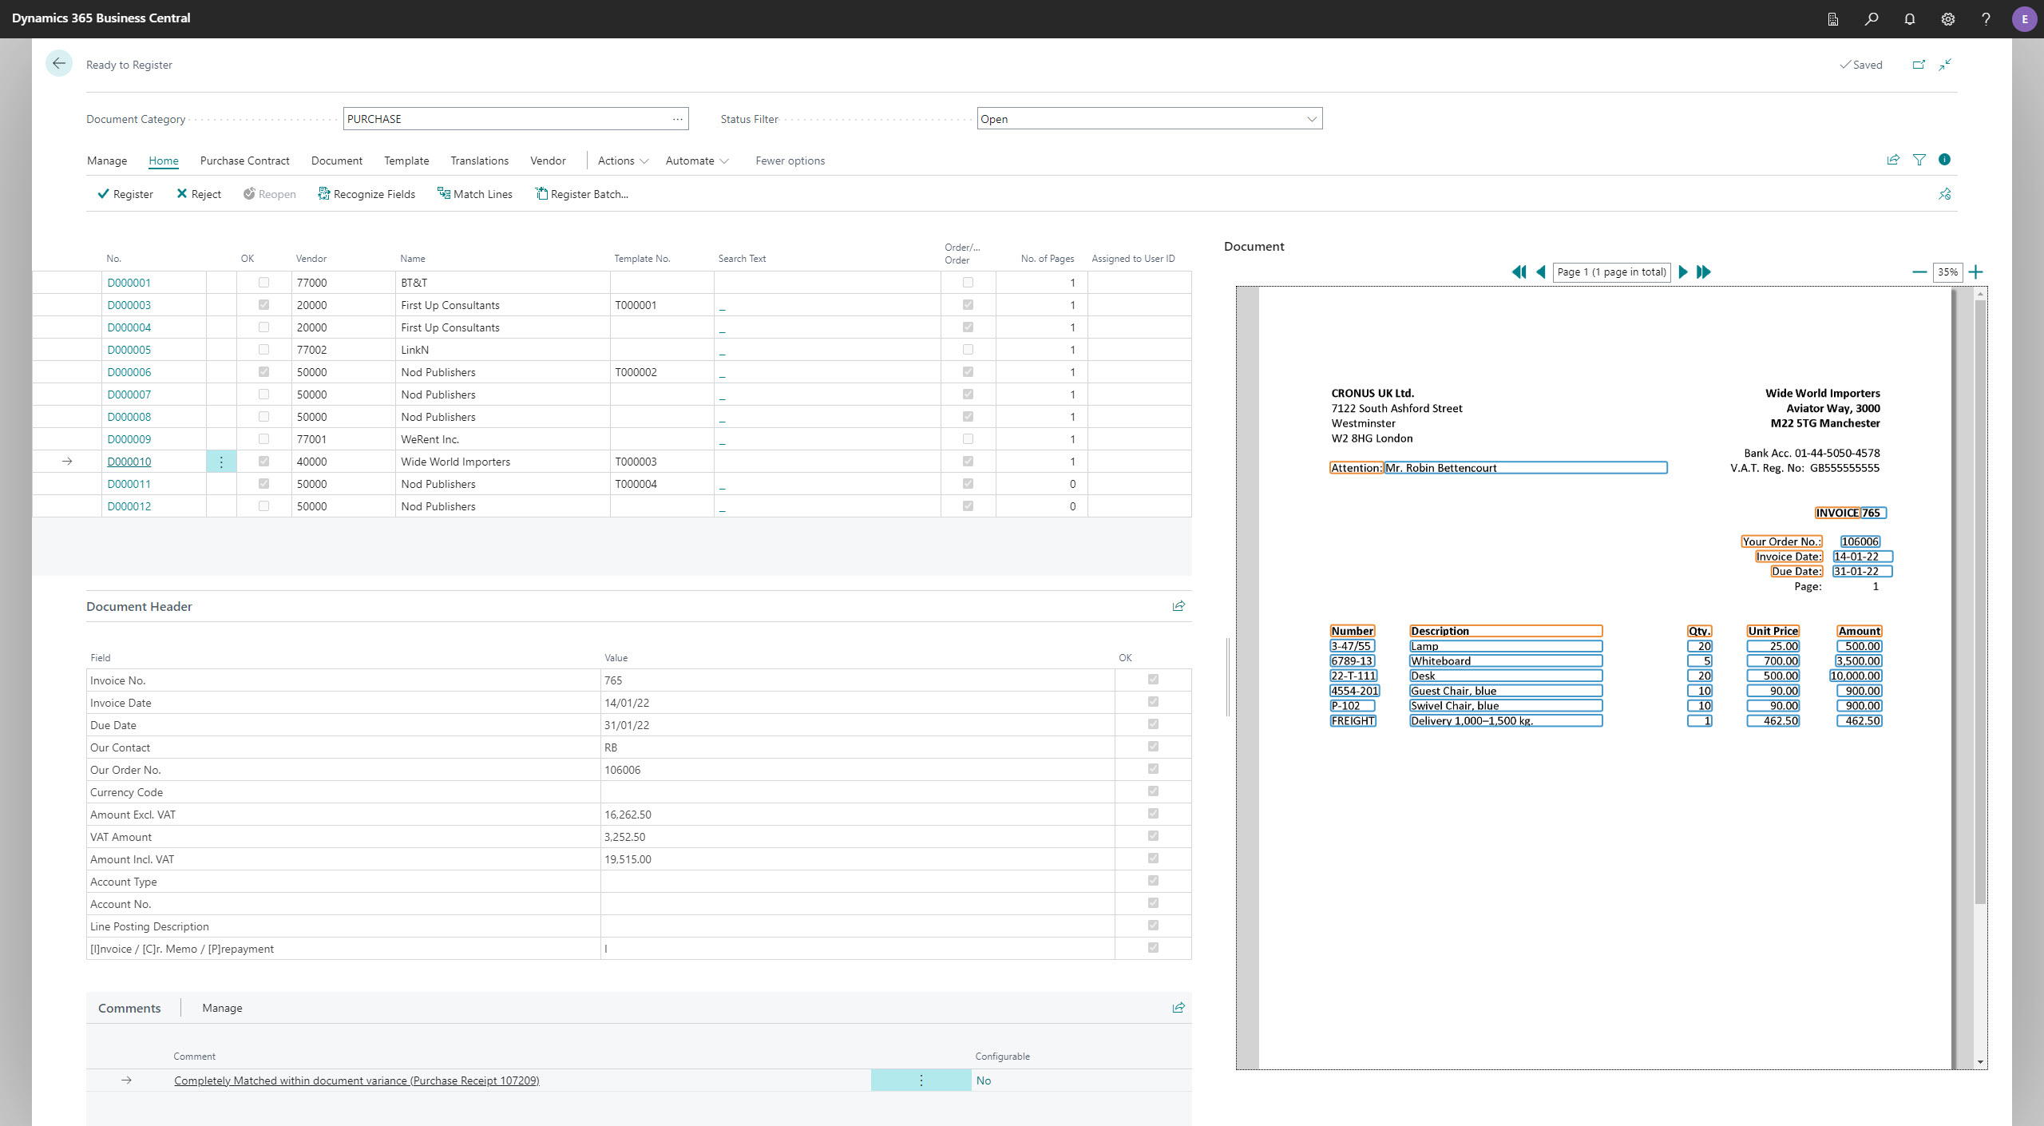Click the Document Category input field
Screen dimensions: 2044x1126
tap(507, 119)
